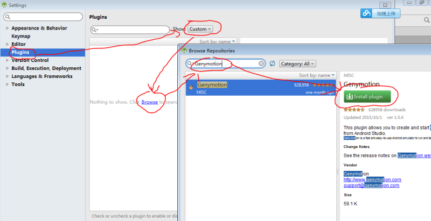Click the Genymotion repository search field

click(225, 63)
